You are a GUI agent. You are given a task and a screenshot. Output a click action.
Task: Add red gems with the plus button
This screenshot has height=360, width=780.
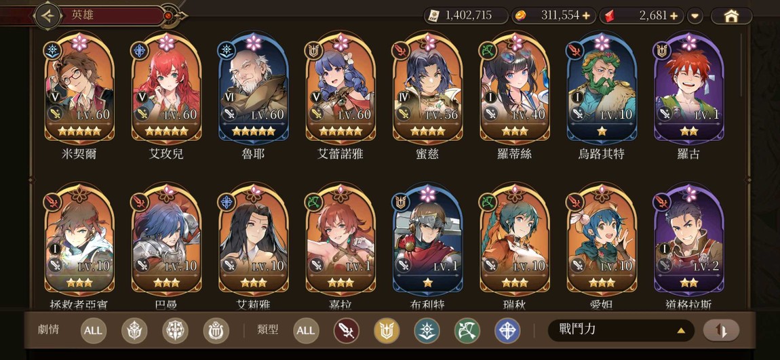pyautogui.click(x=674, y=16)
